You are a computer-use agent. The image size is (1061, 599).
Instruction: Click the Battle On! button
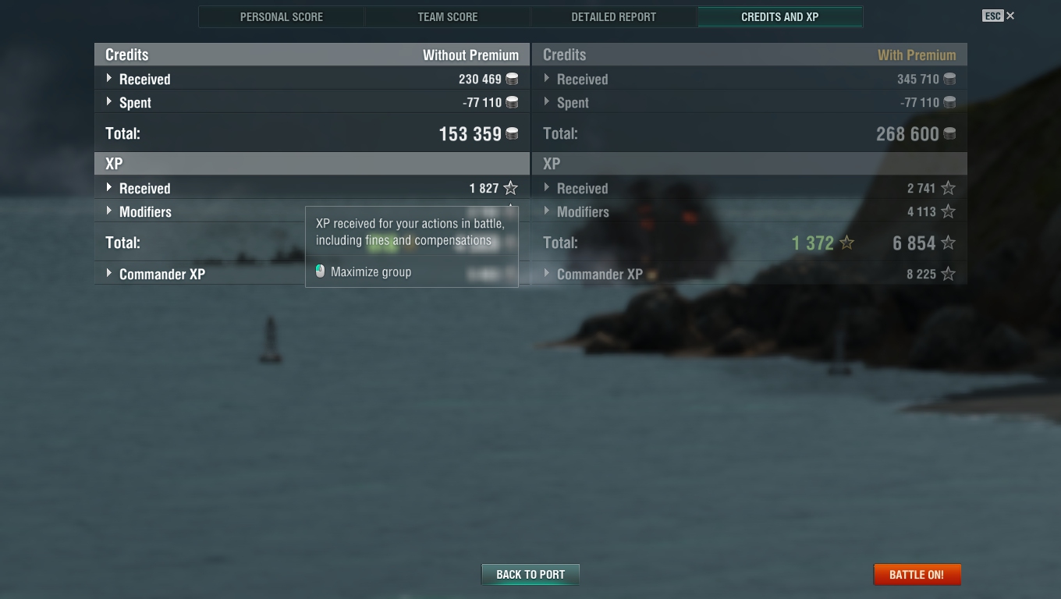[917, 574]
